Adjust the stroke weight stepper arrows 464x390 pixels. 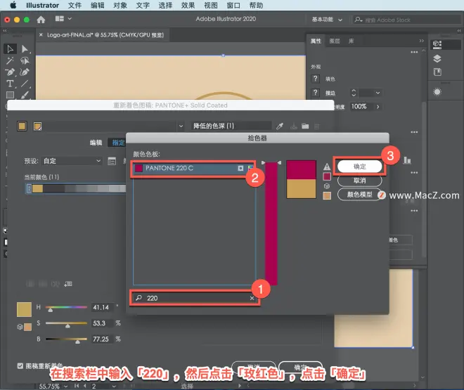click(354, 93)
